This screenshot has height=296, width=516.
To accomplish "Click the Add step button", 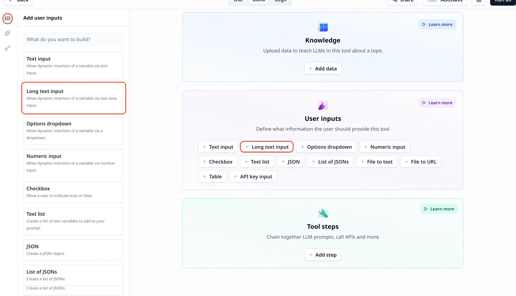I will [x=323, y=255].
